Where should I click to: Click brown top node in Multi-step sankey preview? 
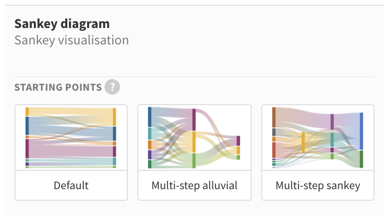(x=274, y=117)
